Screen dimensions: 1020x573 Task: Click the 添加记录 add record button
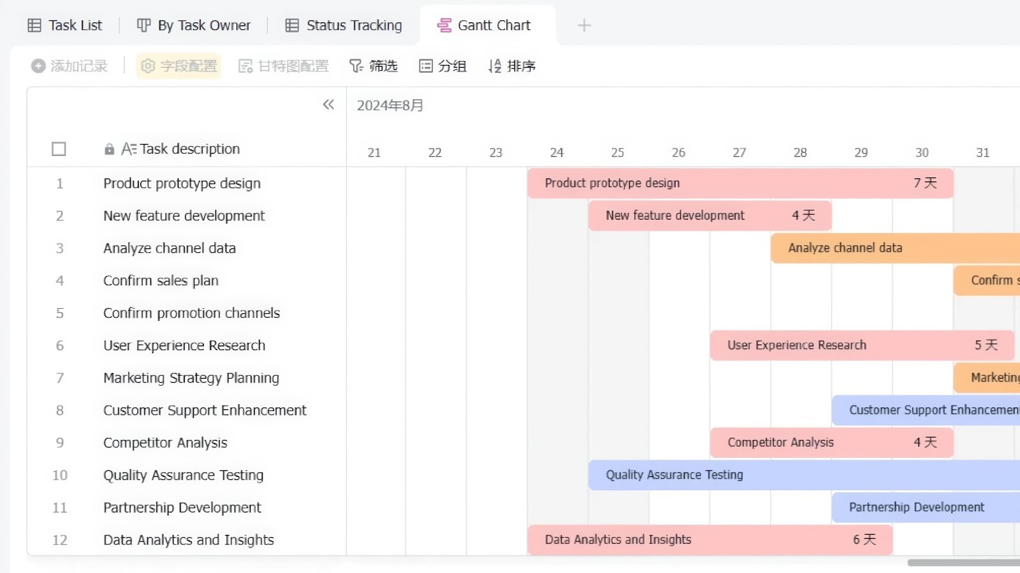[x=70, y=66]
